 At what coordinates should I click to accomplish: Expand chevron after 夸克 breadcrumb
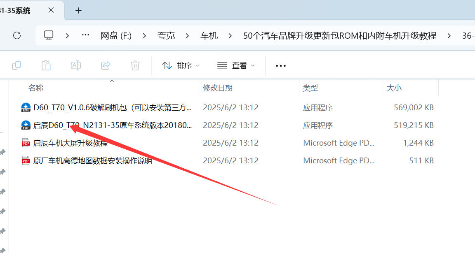(187, 36)
